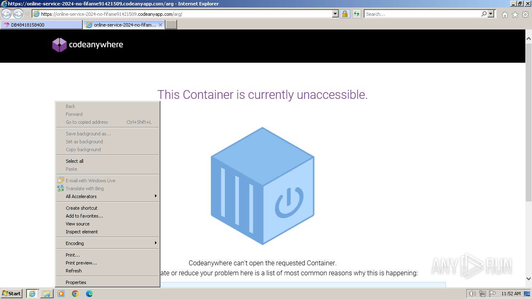Choose Select all in context menu
The image size is (532, 299).
pyautogui.click(x=108, y=161)
